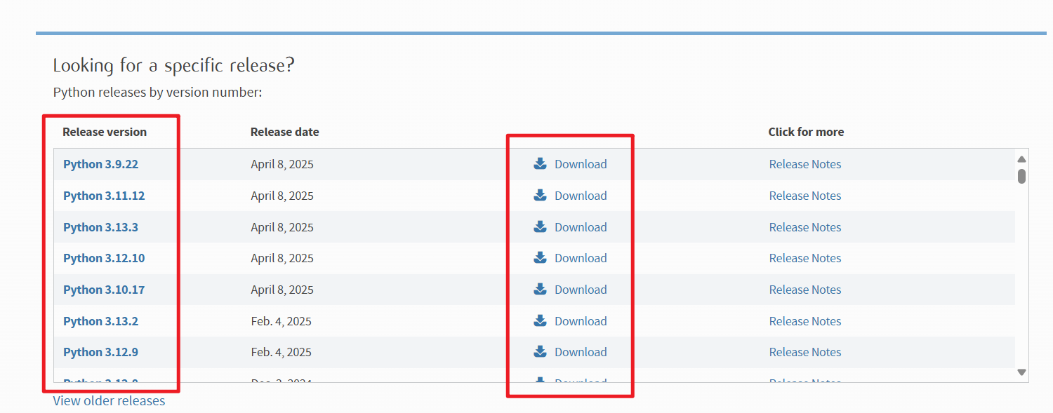1053x413 pixels.
Task: Open the View older releases link
Action: [109, 401]
